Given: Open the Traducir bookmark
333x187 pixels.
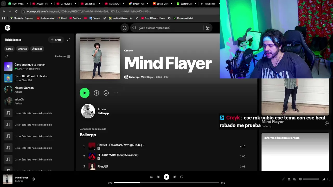Looking at the screenshot, I should click(x=95, y=18).
